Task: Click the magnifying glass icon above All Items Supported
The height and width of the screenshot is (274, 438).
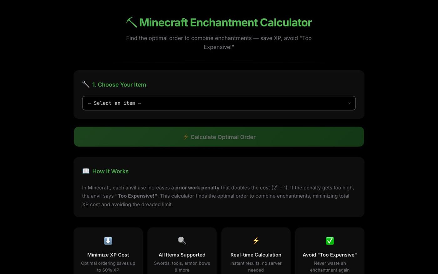Action: point(182,240)
